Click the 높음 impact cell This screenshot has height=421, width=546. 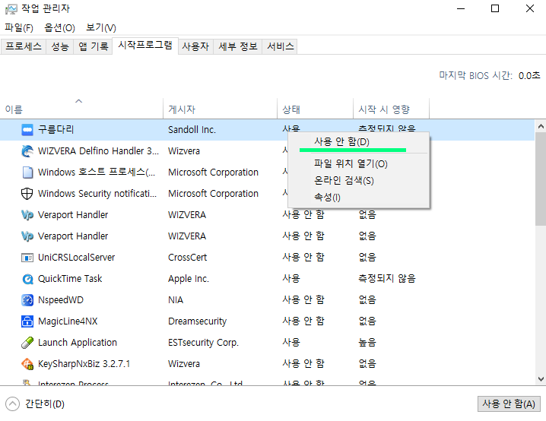[367, 343]
